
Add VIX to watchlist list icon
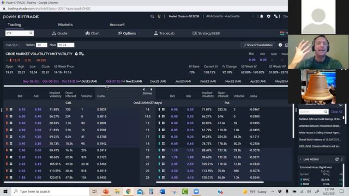click(x=81, y=54)
